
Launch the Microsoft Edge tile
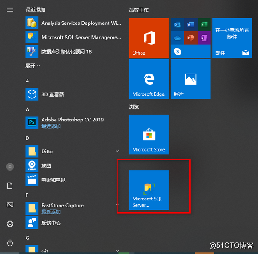(x=149, y=79)
